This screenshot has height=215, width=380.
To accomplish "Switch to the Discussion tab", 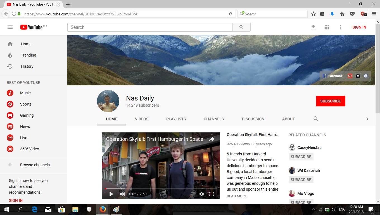I will 253,119.
